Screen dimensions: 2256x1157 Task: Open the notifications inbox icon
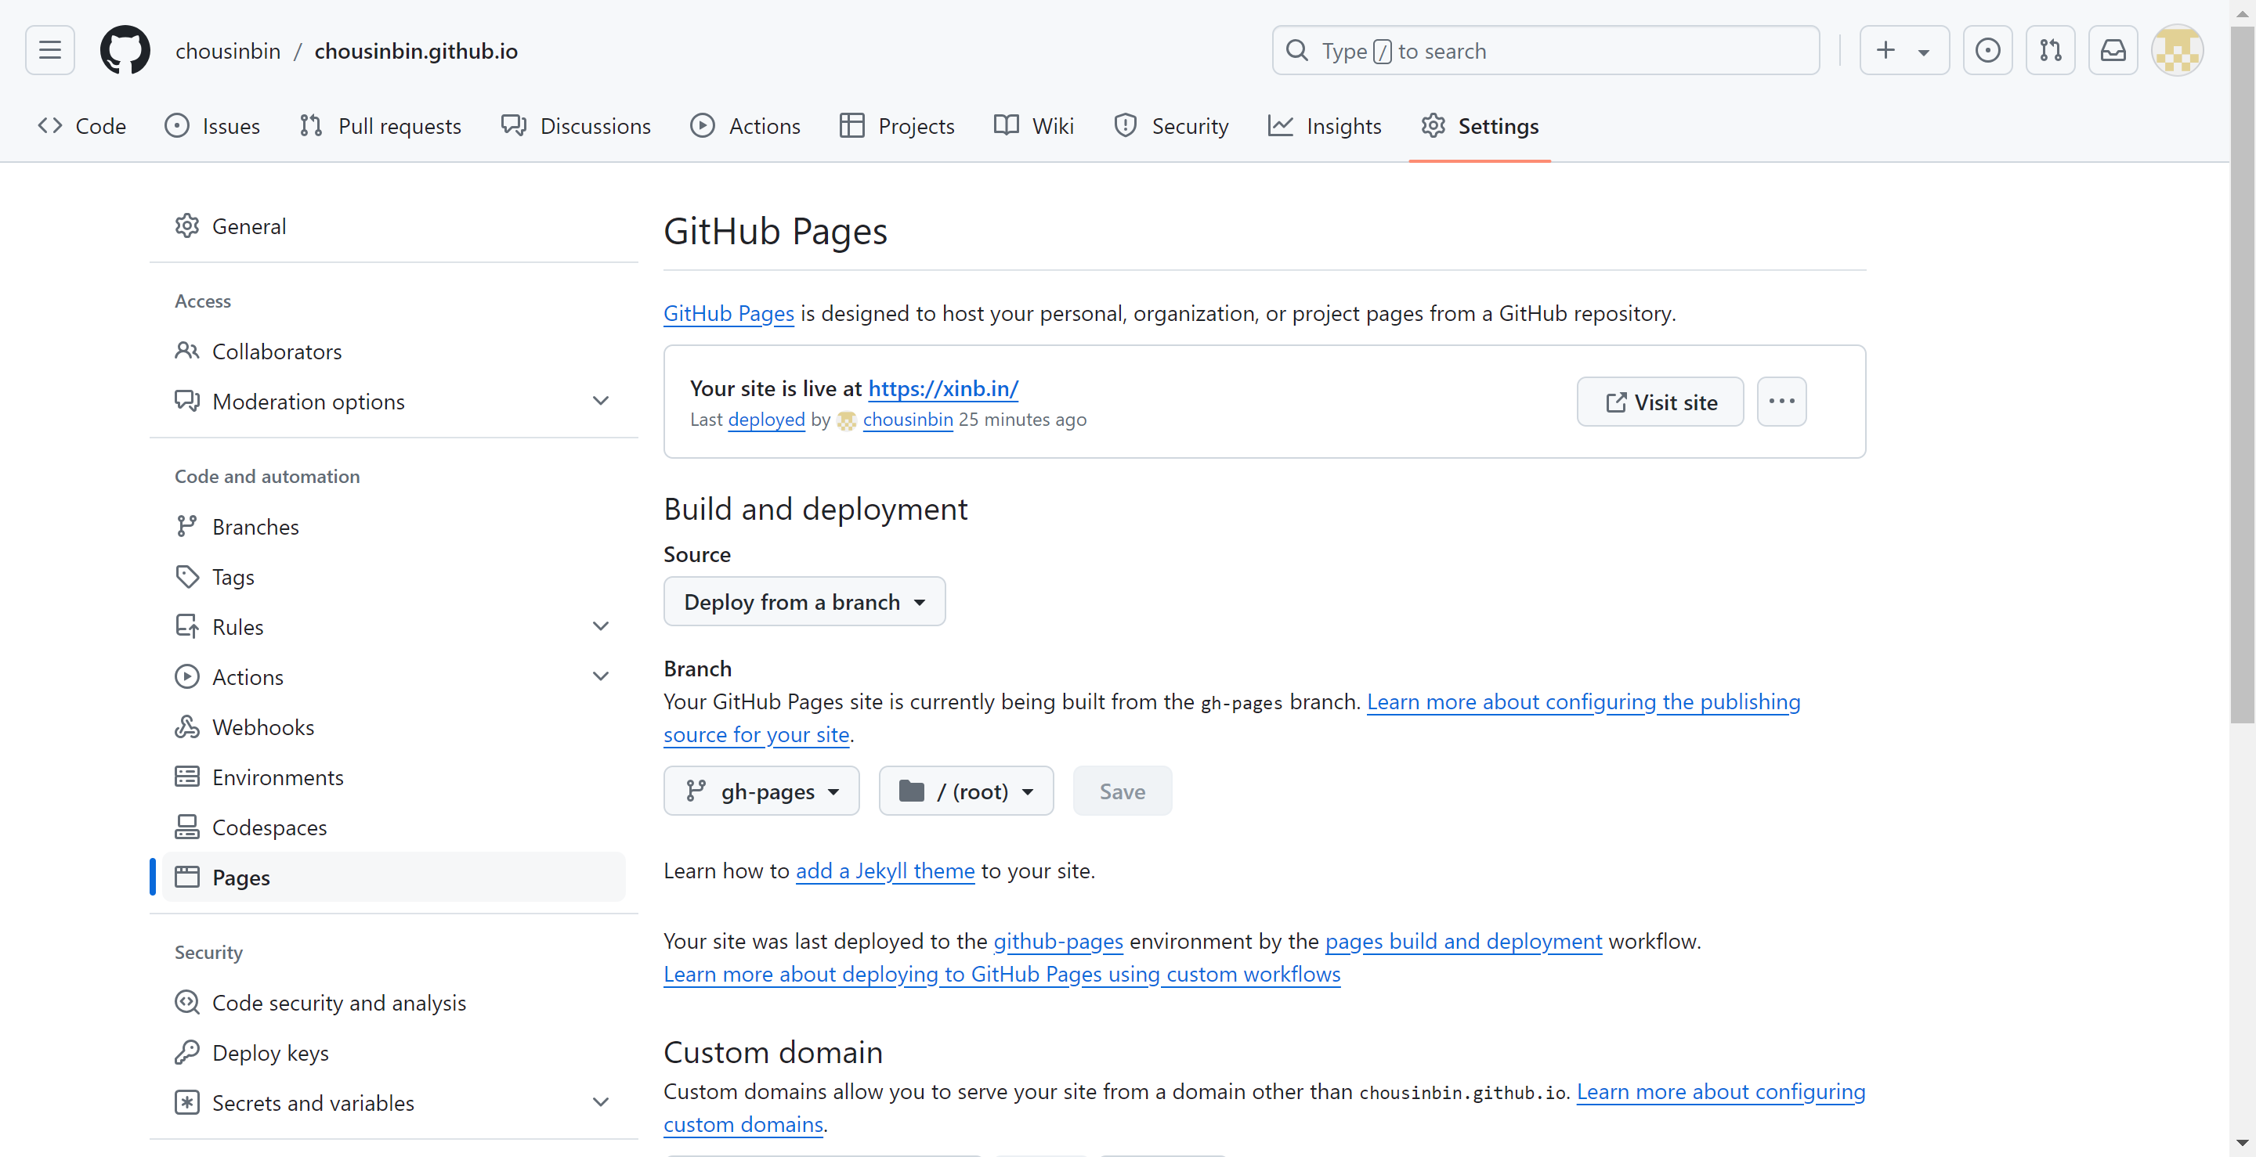coord(2113,51)
